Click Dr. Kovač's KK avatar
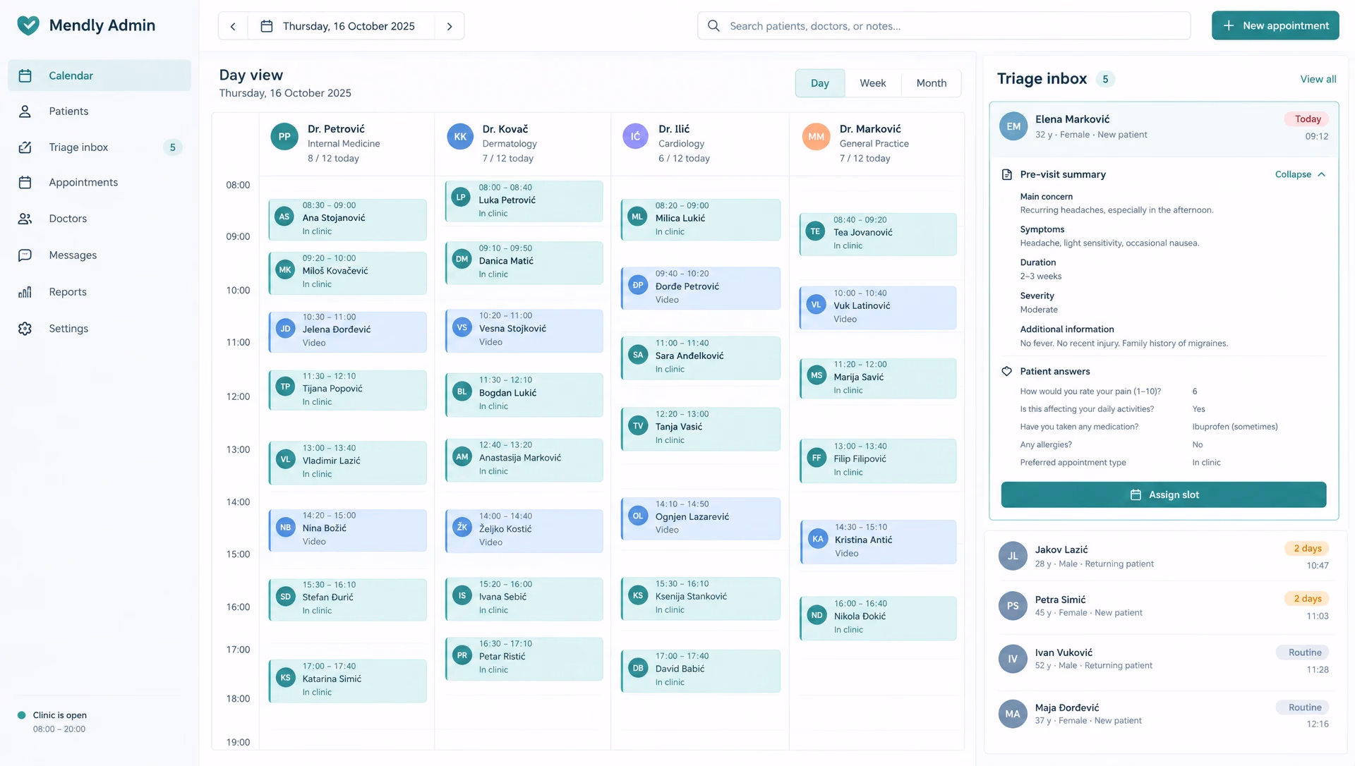Screen dimensions: 1355x766 click(x=460, y=137)
